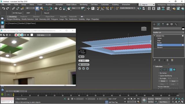Toggle the Percent Snap icon

pos(107,8)
